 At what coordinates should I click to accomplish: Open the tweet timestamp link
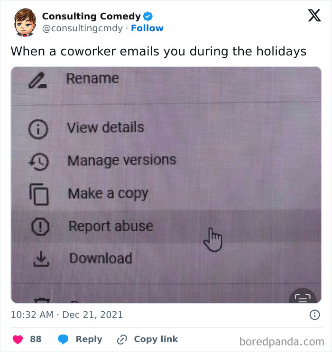[67, 315]
